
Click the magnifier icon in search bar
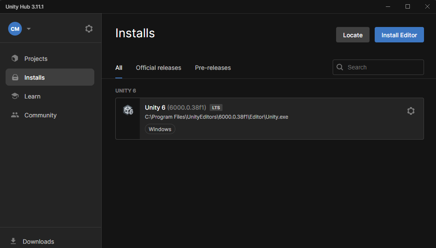pyautogui.click(x=340, y=67)
